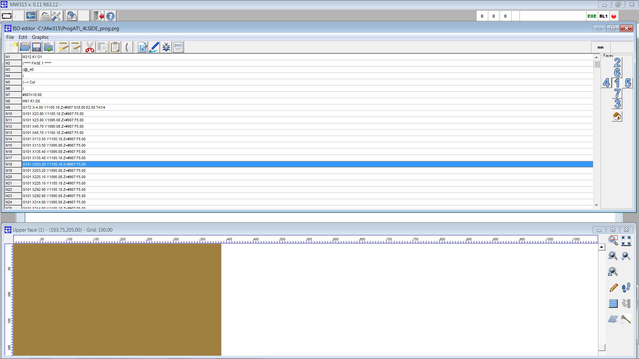Toggle the mm units button
This screenshot has width=639, height=359.
pyautogui.click(x=600, y=47)
